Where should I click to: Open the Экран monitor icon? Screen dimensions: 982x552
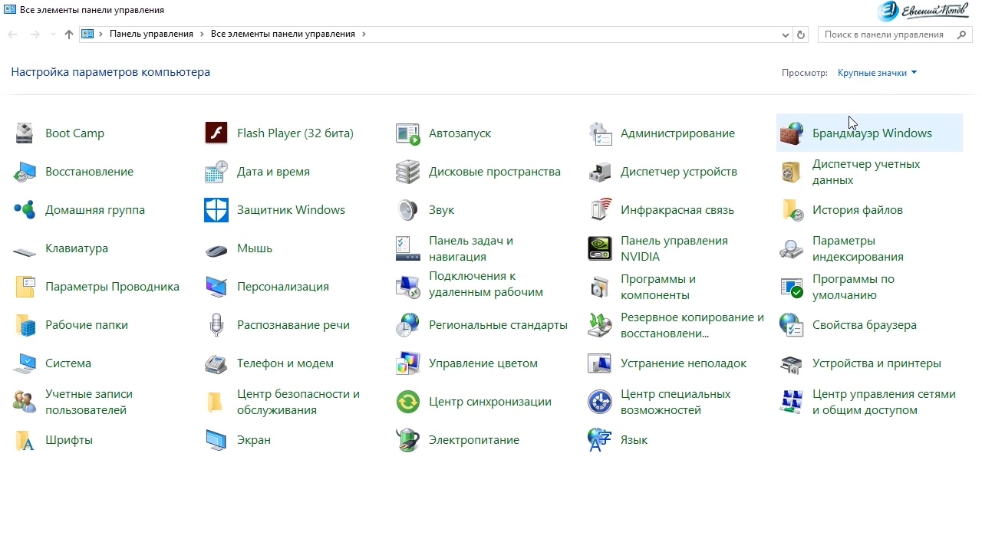pyautogui.click(x=216, y=440)
